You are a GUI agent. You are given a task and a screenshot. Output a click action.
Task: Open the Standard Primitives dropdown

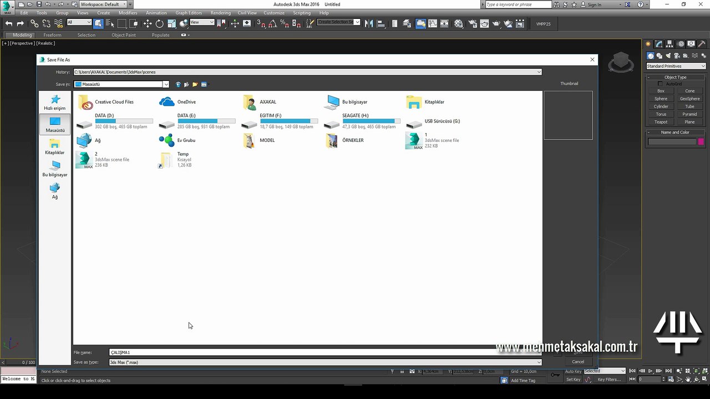click(676, 66)
